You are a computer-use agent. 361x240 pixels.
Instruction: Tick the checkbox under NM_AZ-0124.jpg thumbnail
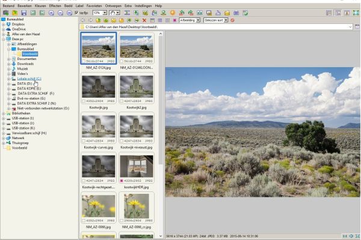click(84, 61)
